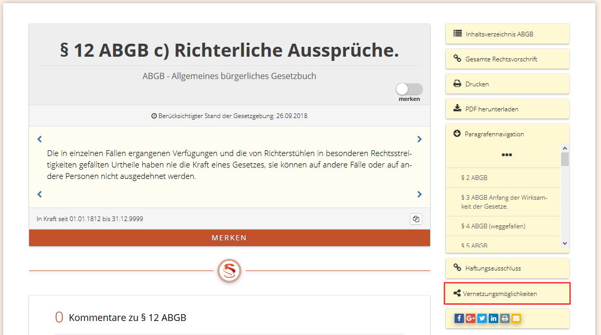Toggle the merken switch on
Image resolution: width=601 pixels, height=335 pixels.
point(409,89)
